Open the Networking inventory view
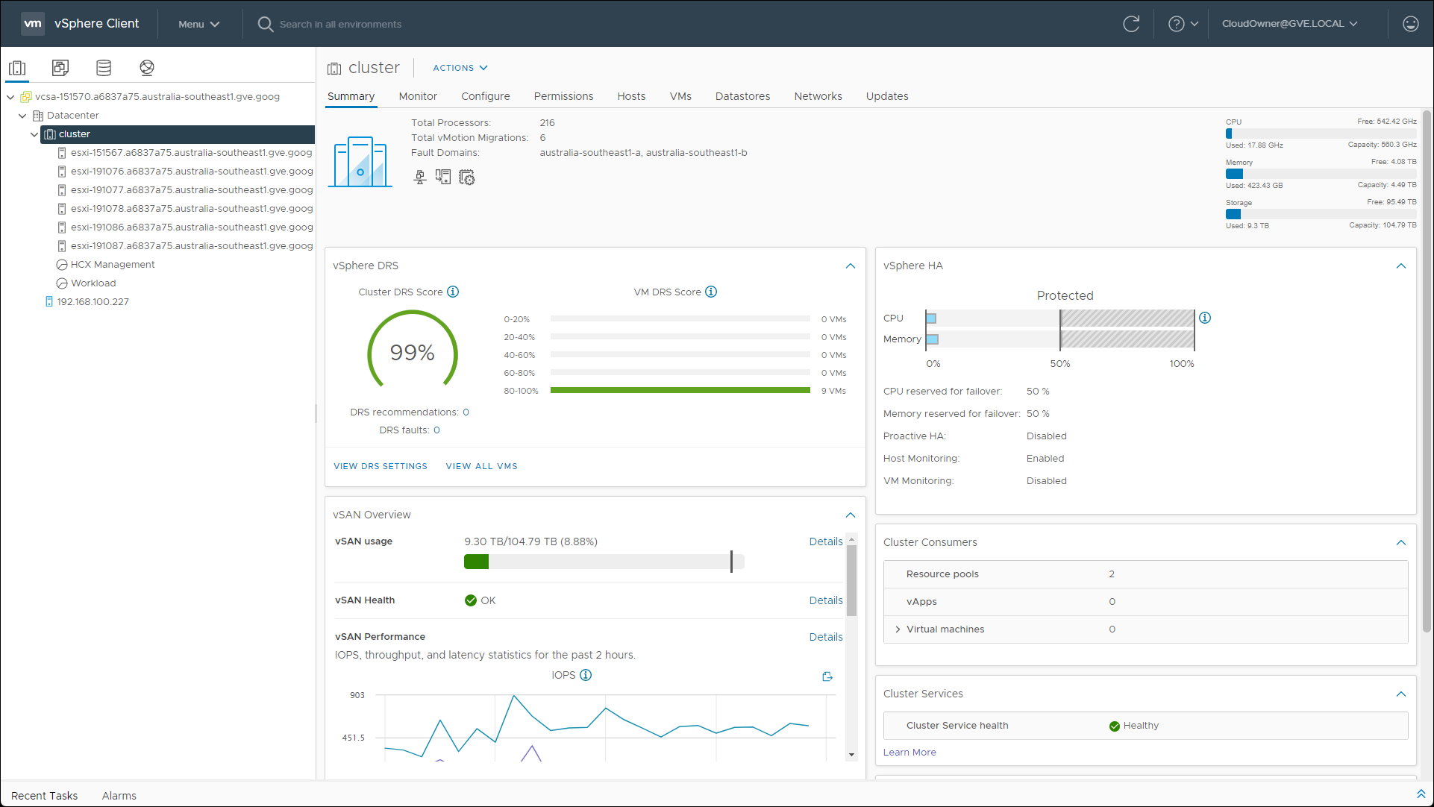The height and width of the screenshot is (807, 1434). (x=147, y=68)
